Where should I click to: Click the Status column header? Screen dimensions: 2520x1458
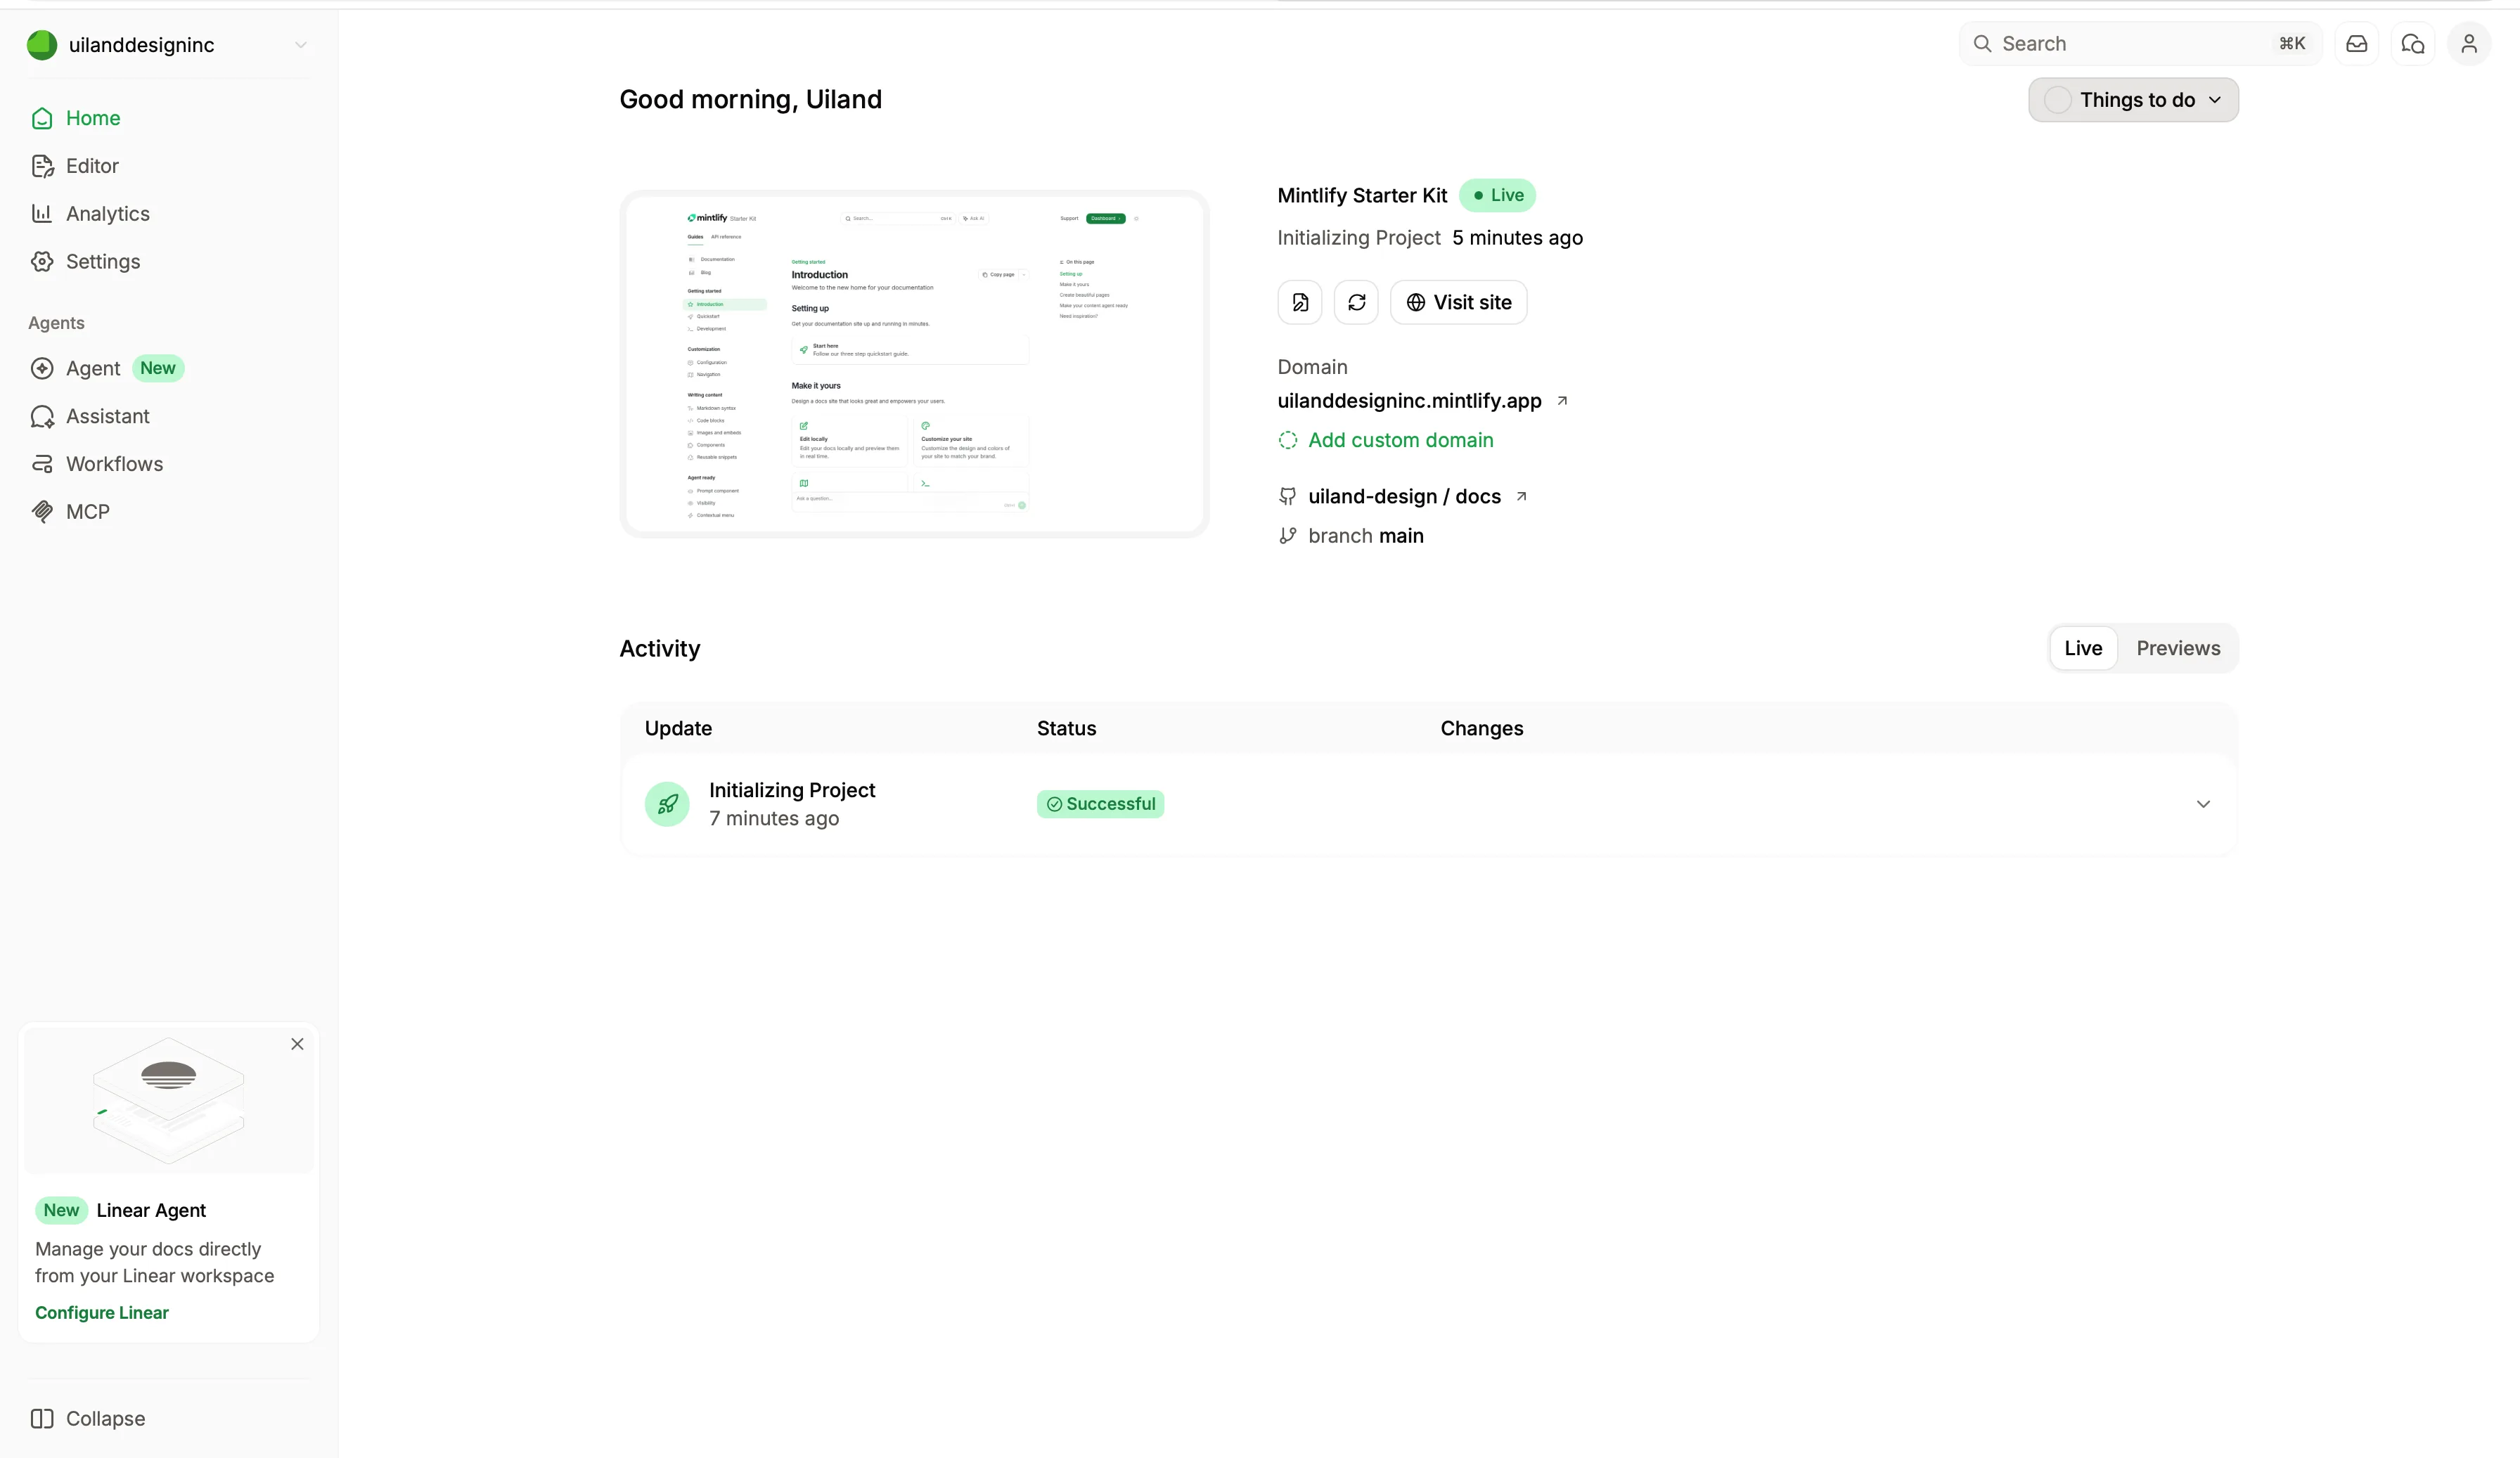(1066, 729)
